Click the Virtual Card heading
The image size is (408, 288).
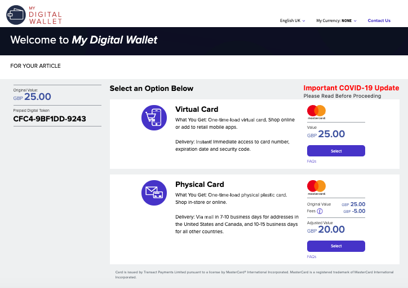[197, 109]
